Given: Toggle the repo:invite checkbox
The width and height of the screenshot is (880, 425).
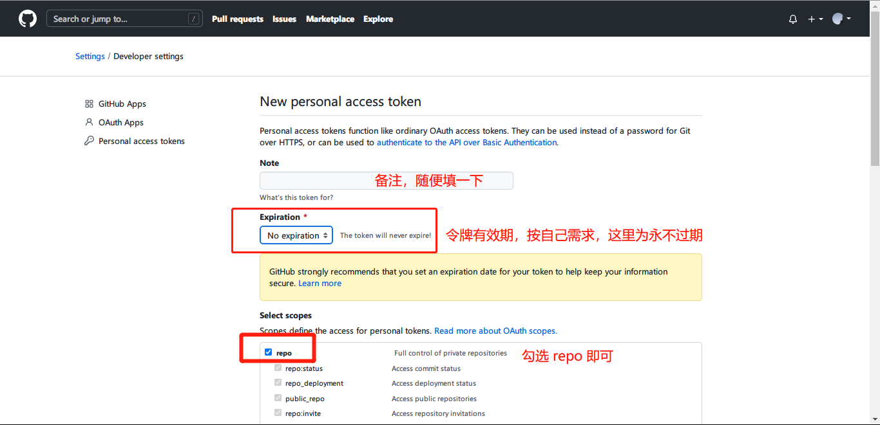Looking at the screenshot, I should [x=278, y=413].
